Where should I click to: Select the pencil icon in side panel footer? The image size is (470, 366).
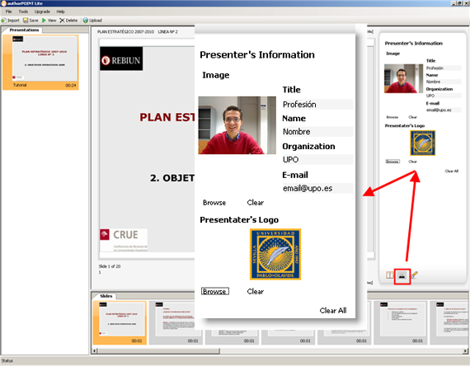(x=415, y=274)
